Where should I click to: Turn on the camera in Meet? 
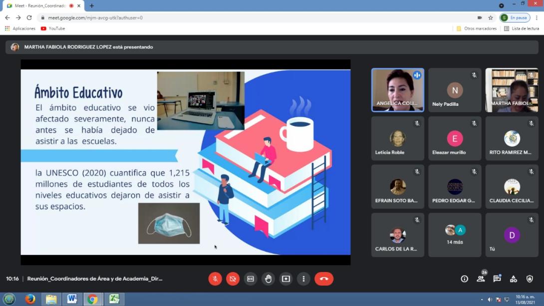tap(233, 279)
